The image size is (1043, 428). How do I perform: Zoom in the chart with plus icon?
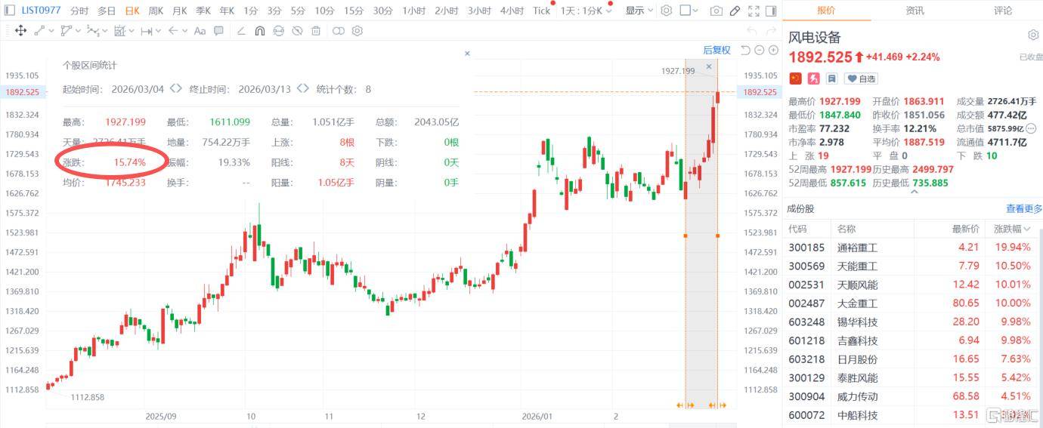tap(773, 50)
